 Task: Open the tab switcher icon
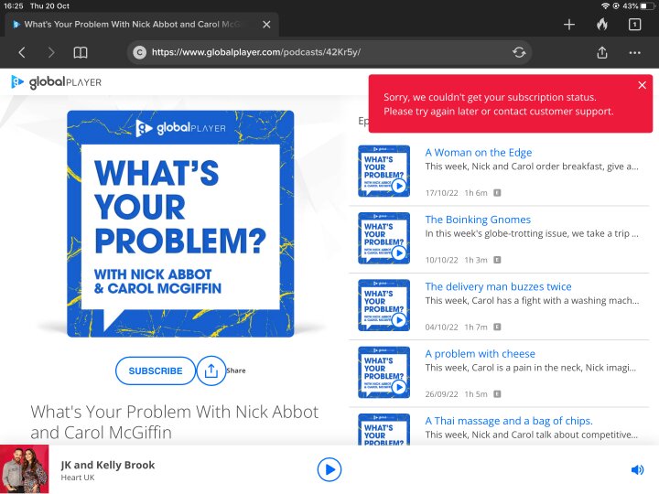pyautogui.click(x=634, y=25)
